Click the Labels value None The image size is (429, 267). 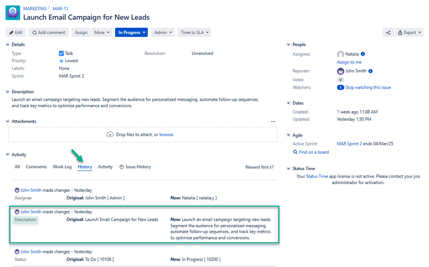64,68
